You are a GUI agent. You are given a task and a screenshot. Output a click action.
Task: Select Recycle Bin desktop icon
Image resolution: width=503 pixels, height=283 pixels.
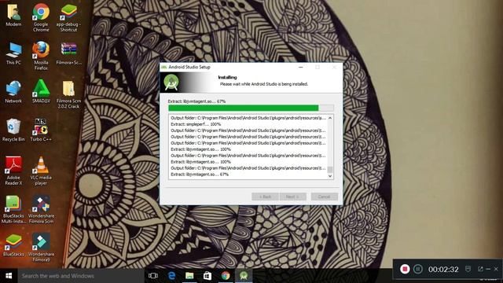click(13, 130)
